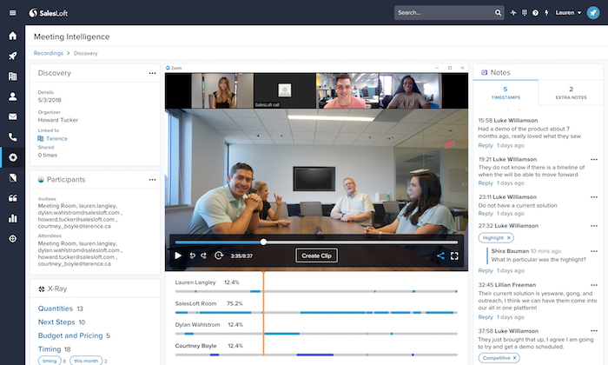Open options for the 27:32 note
This screenshot has height=365, width=608.
click(x=594, y=226)
